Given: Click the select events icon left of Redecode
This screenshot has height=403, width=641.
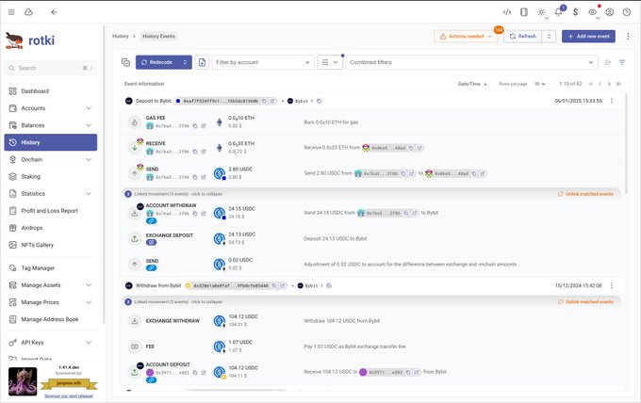Looking at the screenshot, I should point(126,62).
